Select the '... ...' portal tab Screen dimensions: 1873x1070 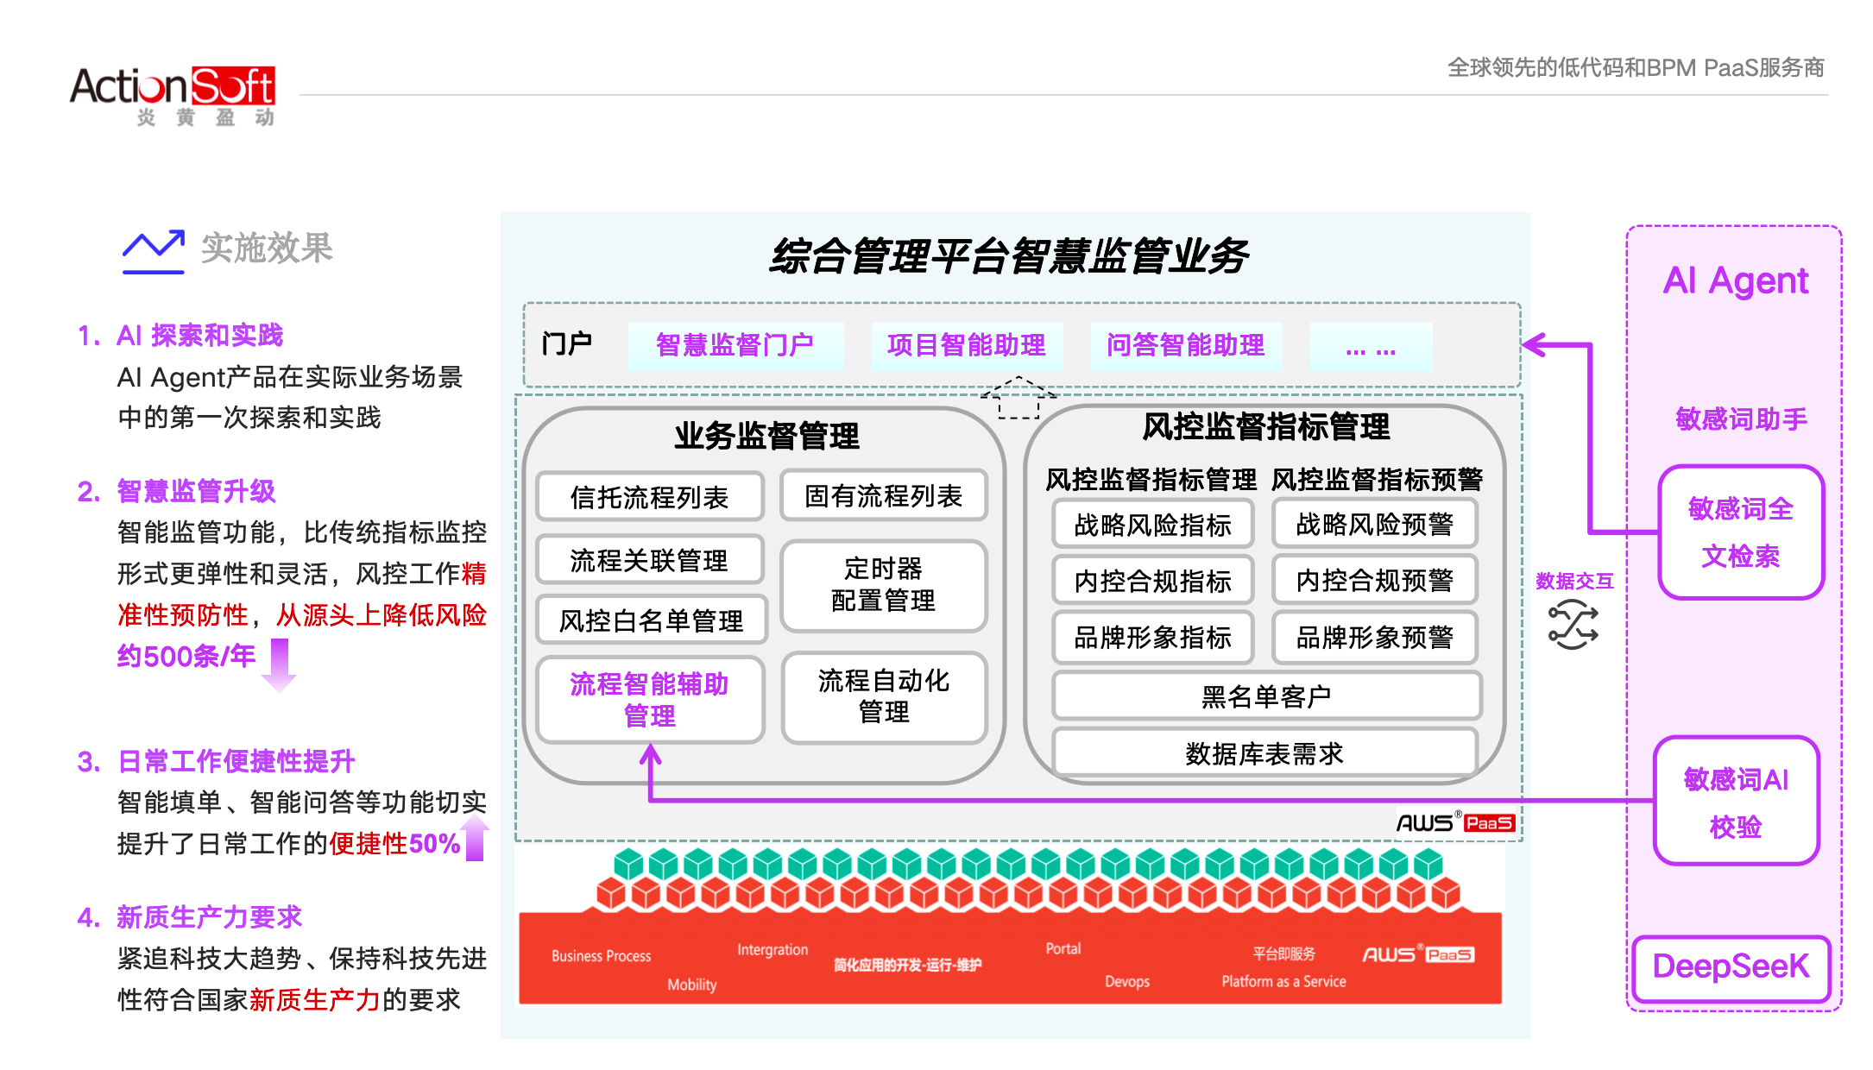(1371, 346)
